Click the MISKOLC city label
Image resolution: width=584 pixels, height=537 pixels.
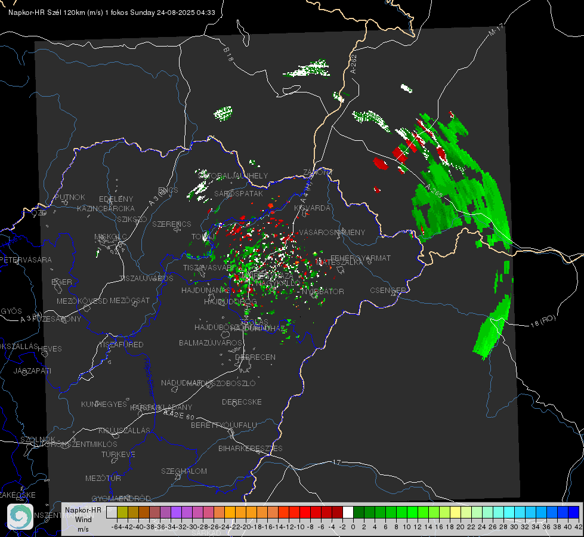pos(110,237)
